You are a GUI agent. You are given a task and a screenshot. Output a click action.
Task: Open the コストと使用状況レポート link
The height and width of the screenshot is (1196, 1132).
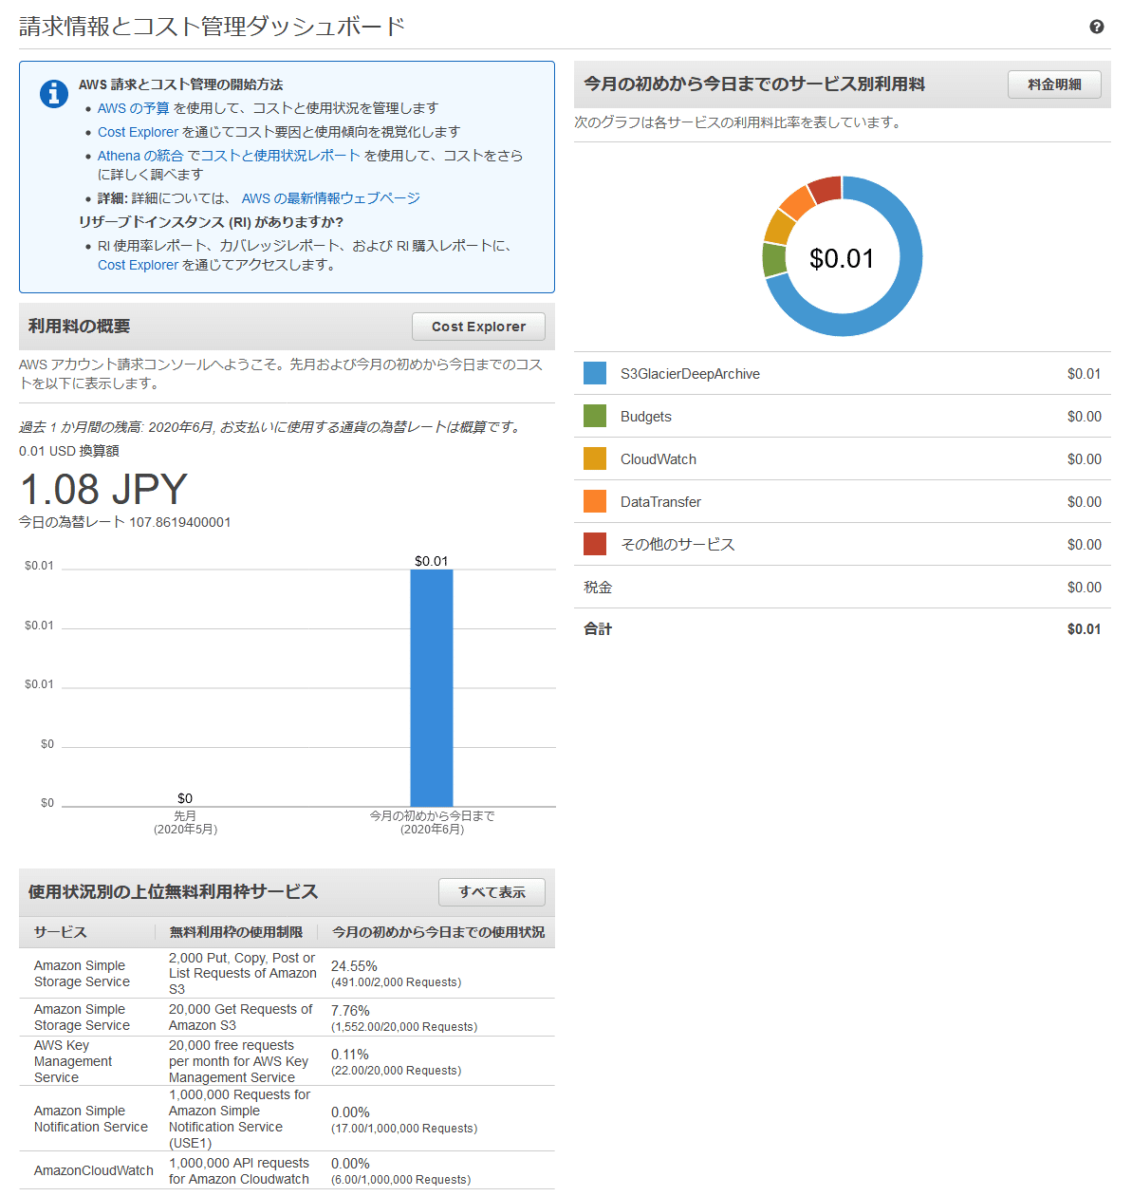(274, 156)
